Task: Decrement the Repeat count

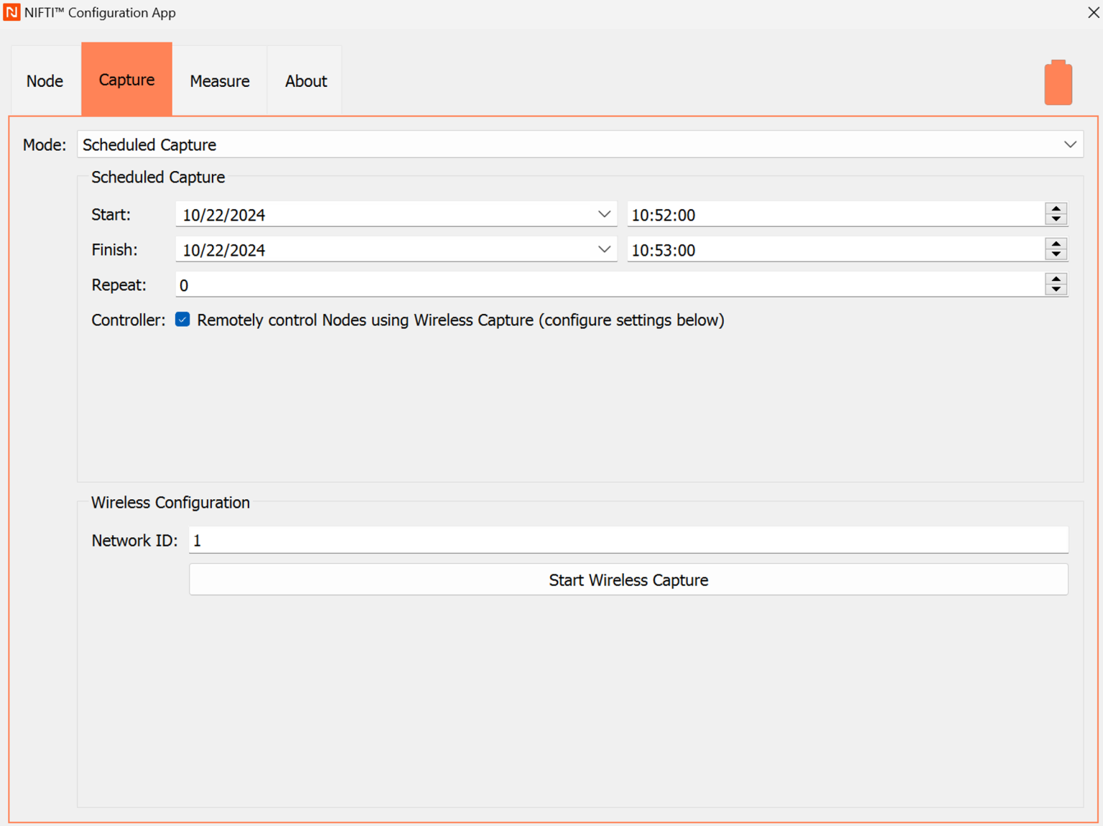Action: click(x=1056, y=289)
